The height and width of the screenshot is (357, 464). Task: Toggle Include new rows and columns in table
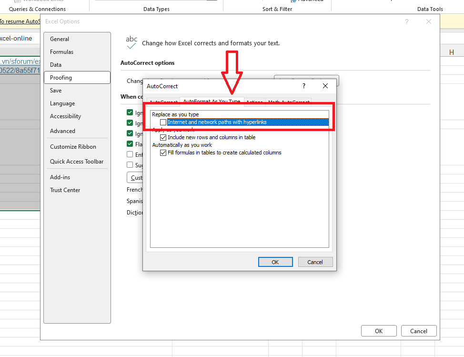[x=163, y=137]
